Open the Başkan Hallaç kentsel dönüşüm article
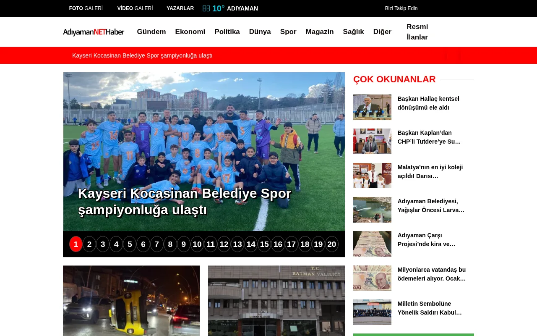This screenshot has width=537, height=336. [428, 103]
